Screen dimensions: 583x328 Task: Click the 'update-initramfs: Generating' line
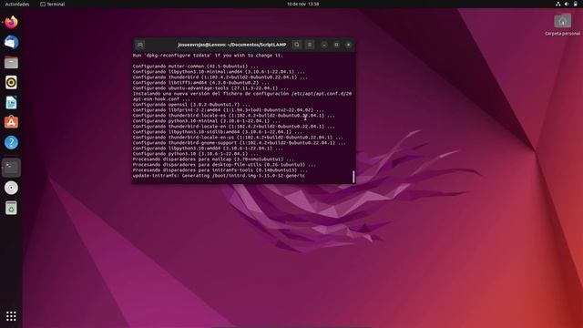pos(219,176)
